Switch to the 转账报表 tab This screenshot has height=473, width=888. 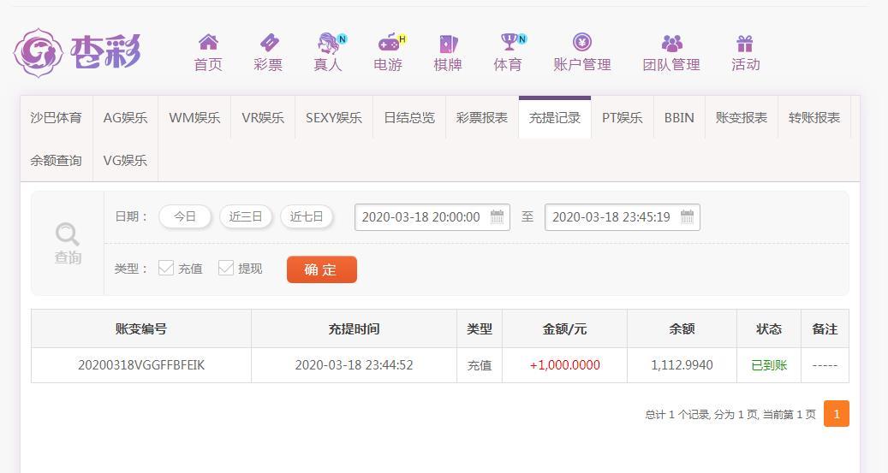click(814, 118)
